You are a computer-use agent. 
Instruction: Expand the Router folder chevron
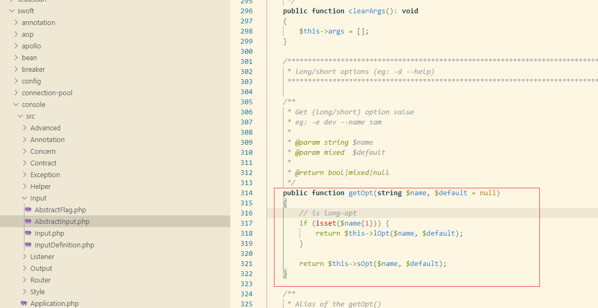point(25,280)
